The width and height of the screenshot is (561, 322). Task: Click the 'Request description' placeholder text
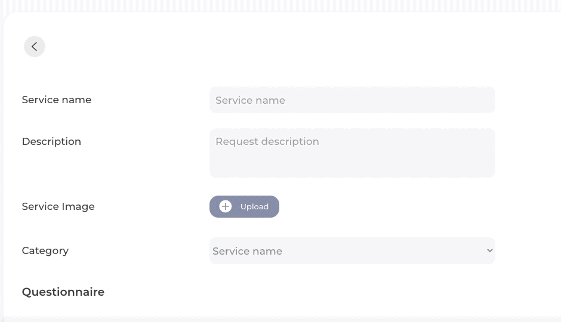pos(267,141)
